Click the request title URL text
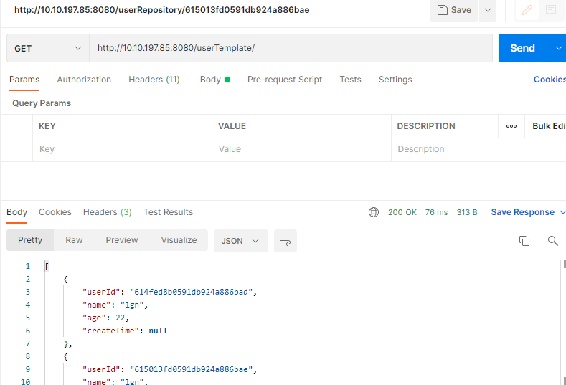The width and height of the screenshot is (566, 385). point(161,10)
